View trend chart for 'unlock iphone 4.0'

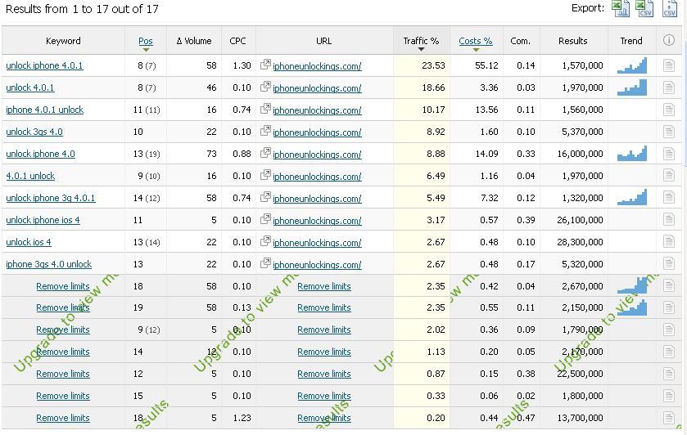[631, 154]
